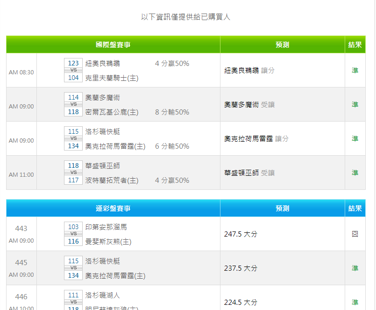The height and width of the screenshot is (310, 376).
Task: Click 準 result for the 224.5 大分 prediction
Action: tap(355, 302)
